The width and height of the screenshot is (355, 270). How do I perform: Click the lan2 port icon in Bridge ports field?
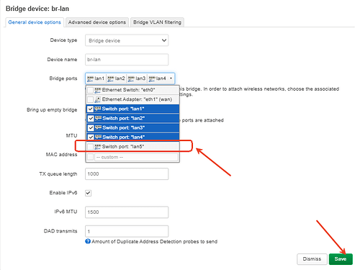pos(111,78)
